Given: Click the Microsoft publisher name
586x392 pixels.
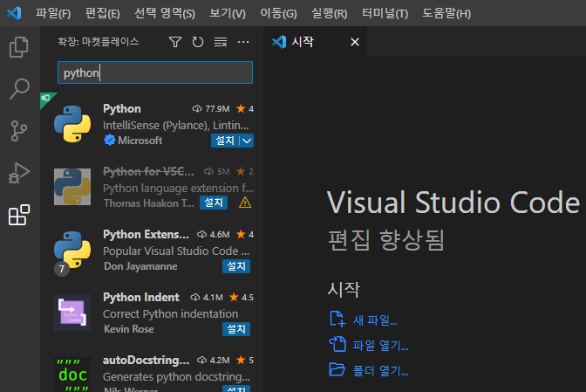Looking at the screenshot, I should tap(140, 141).
